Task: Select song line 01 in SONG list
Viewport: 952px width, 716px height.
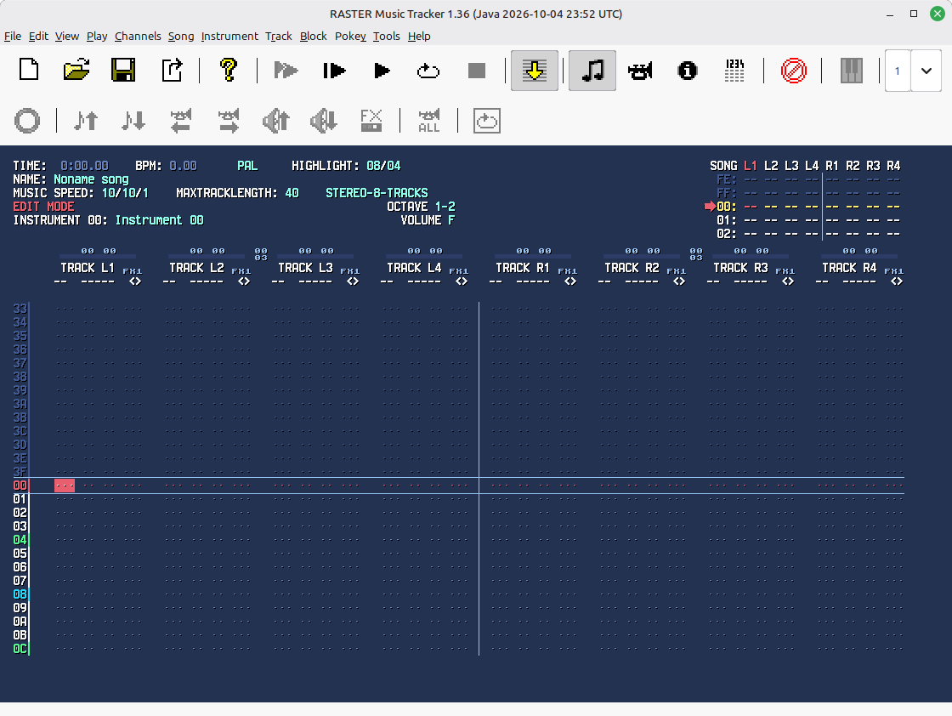Action: pos(808,220)
